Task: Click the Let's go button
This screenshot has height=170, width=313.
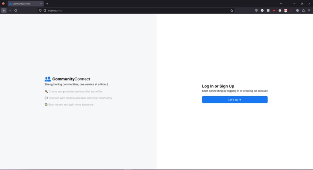Action: pos(235,100)
